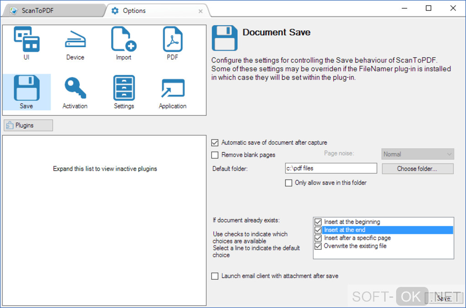
Task: Uncheck Overwrite the existing file
Action: coord(318,246)
